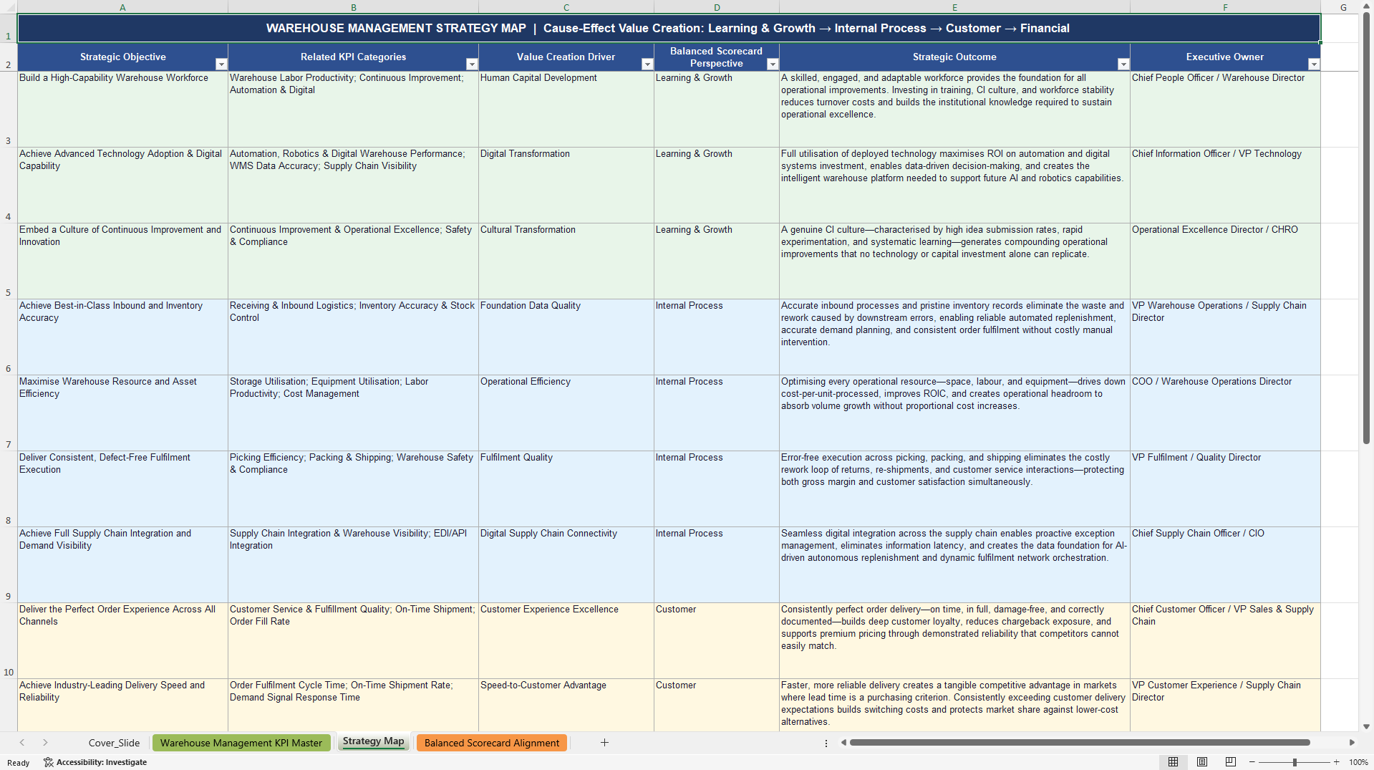
Task: Select column E header
Action: 954,7
